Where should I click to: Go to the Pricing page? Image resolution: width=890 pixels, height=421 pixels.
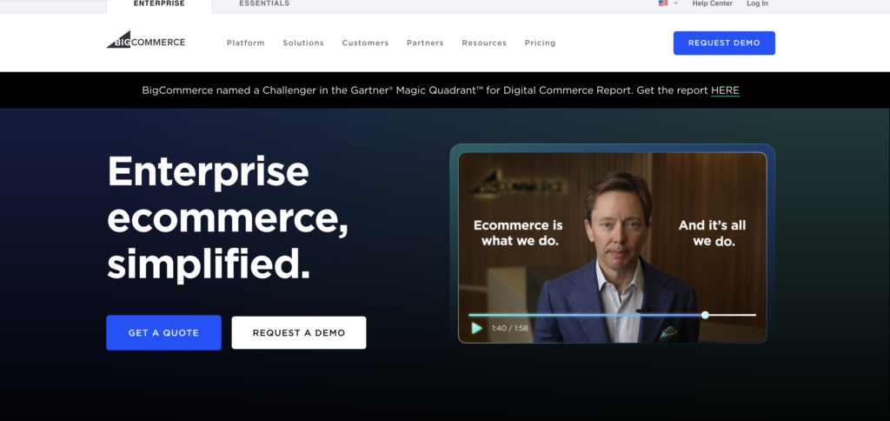[540, 43]
